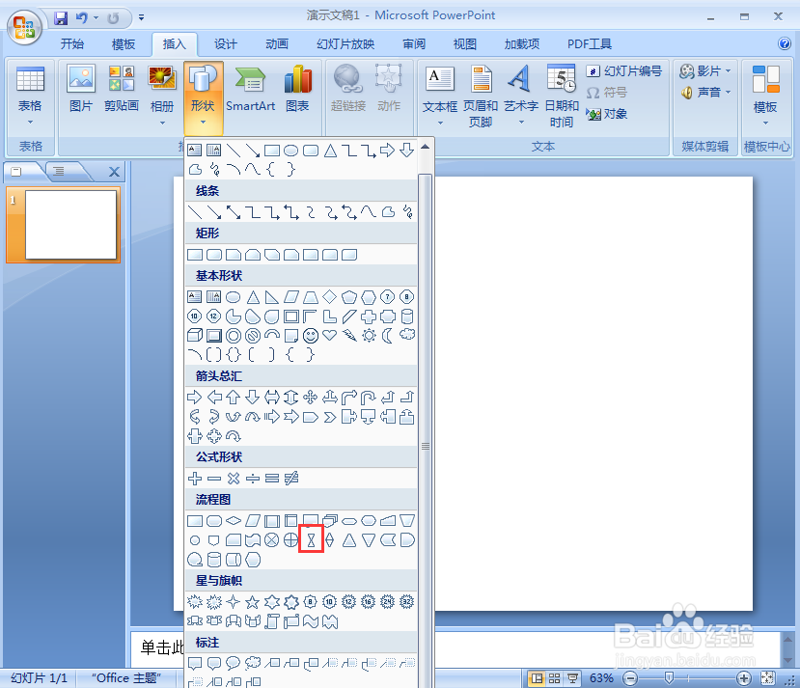Open the 剪贴画 clip art tool

pos(122,88)
